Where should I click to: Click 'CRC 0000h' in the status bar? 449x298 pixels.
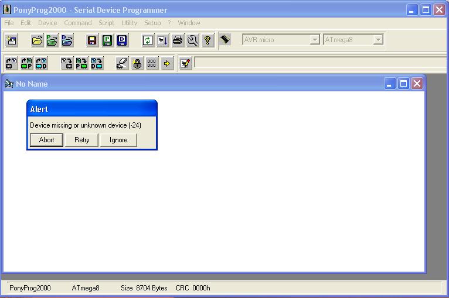(x=193, y=288)
